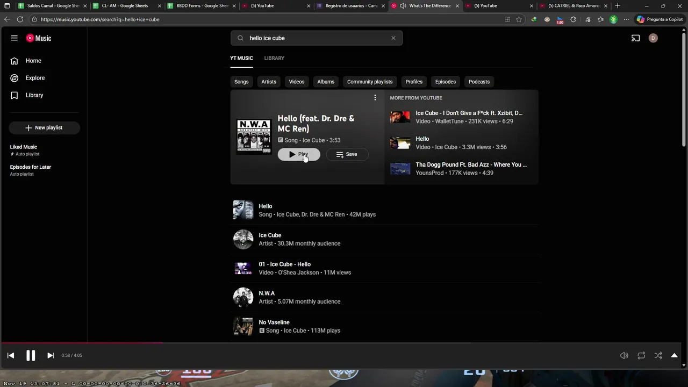Filter results by Songs chip

point(241,82)
